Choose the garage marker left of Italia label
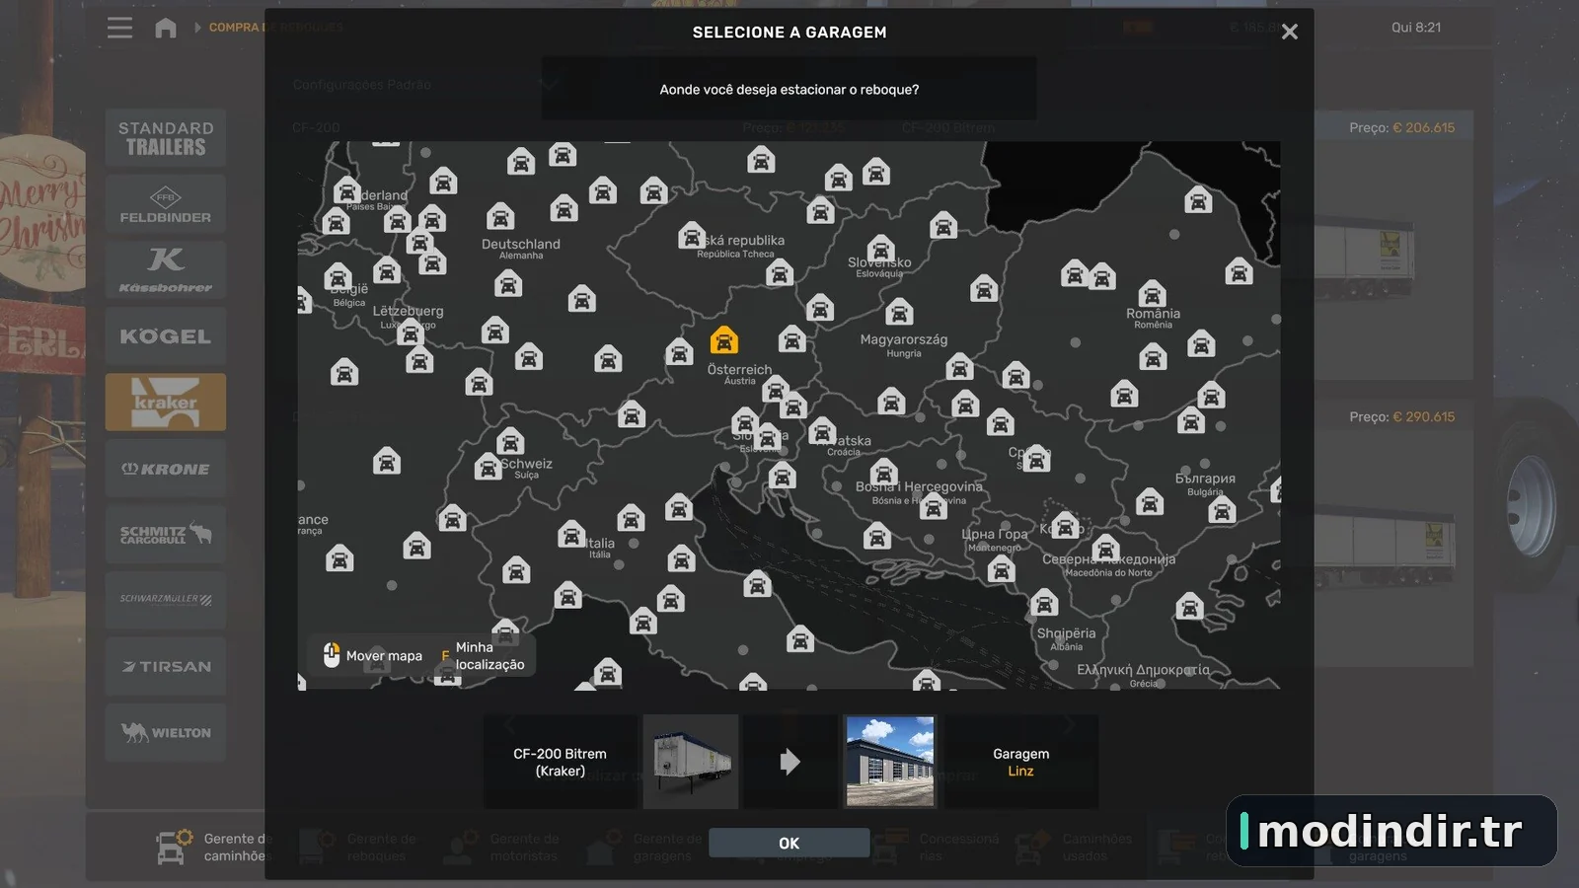The height and width of the screenshot is (888, 1579). (x=571, y=535)
